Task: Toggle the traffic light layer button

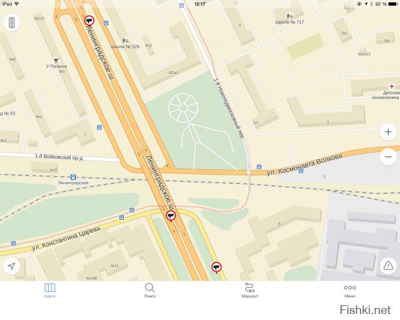Action: click(12, 23)
